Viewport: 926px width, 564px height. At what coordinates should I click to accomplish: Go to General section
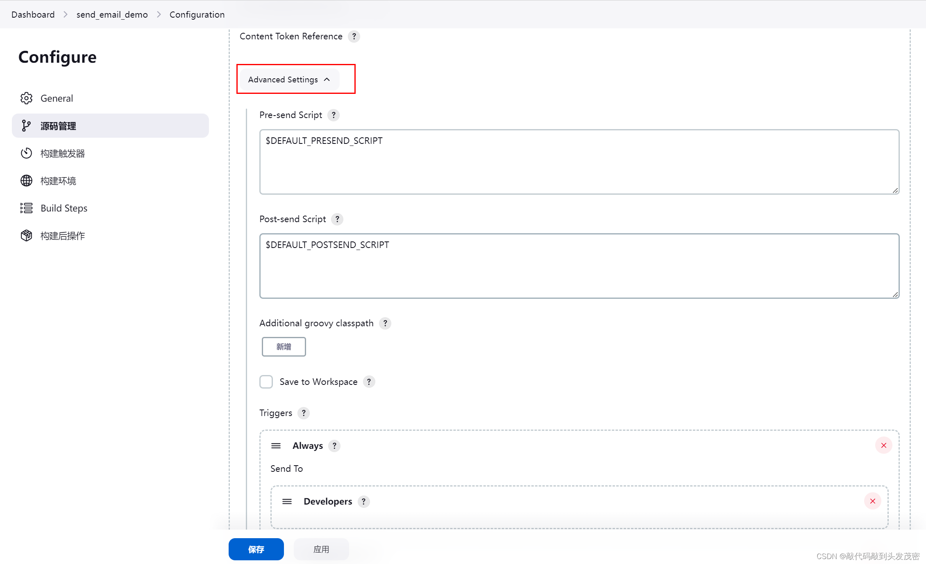click(x=110, y=98)
